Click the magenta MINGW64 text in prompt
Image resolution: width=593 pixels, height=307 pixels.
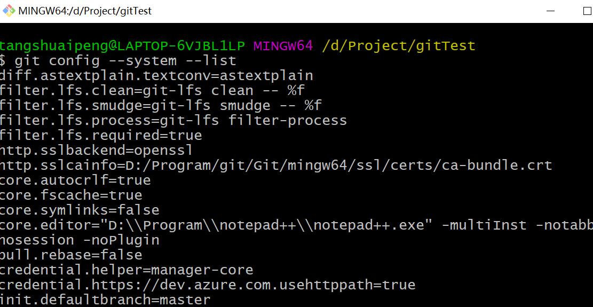(x=283, y=46)
